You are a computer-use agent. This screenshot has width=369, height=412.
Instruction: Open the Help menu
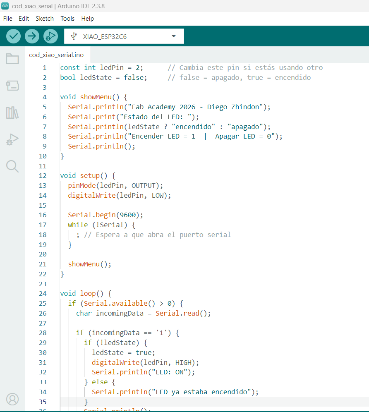88,18
